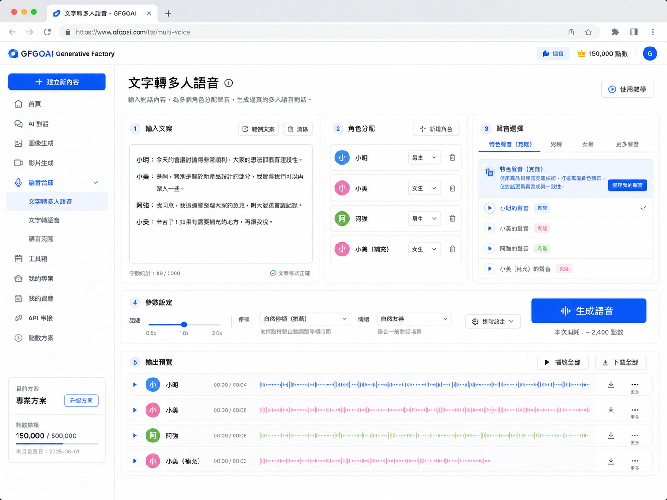Click the 生成語音 button
This screenshot has width=667, height=500.
click(589, 311)
